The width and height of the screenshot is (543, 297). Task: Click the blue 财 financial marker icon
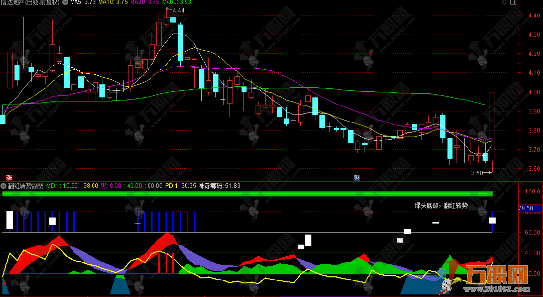point(357,178)
